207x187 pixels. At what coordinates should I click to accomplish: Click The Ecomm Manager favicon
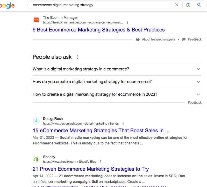pyautogui.click(x=36, y=20)
